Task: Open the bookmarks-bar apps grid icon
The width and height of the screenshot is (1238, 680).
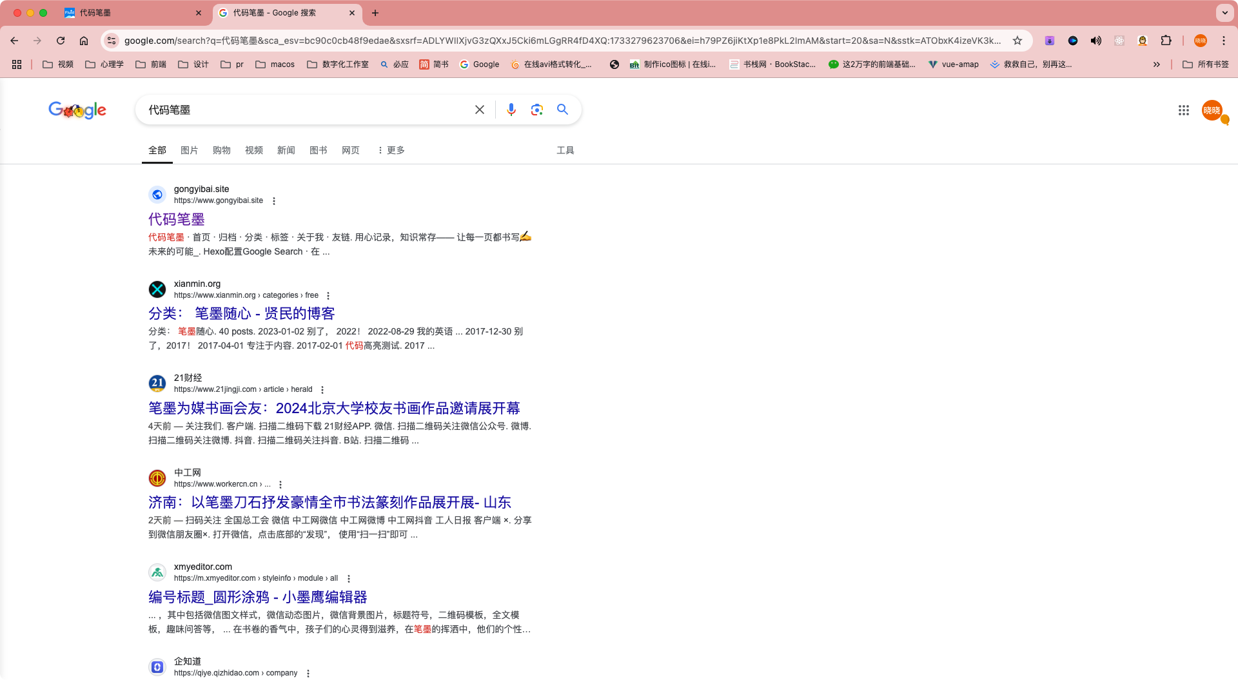Action: (x=17, y=64)
